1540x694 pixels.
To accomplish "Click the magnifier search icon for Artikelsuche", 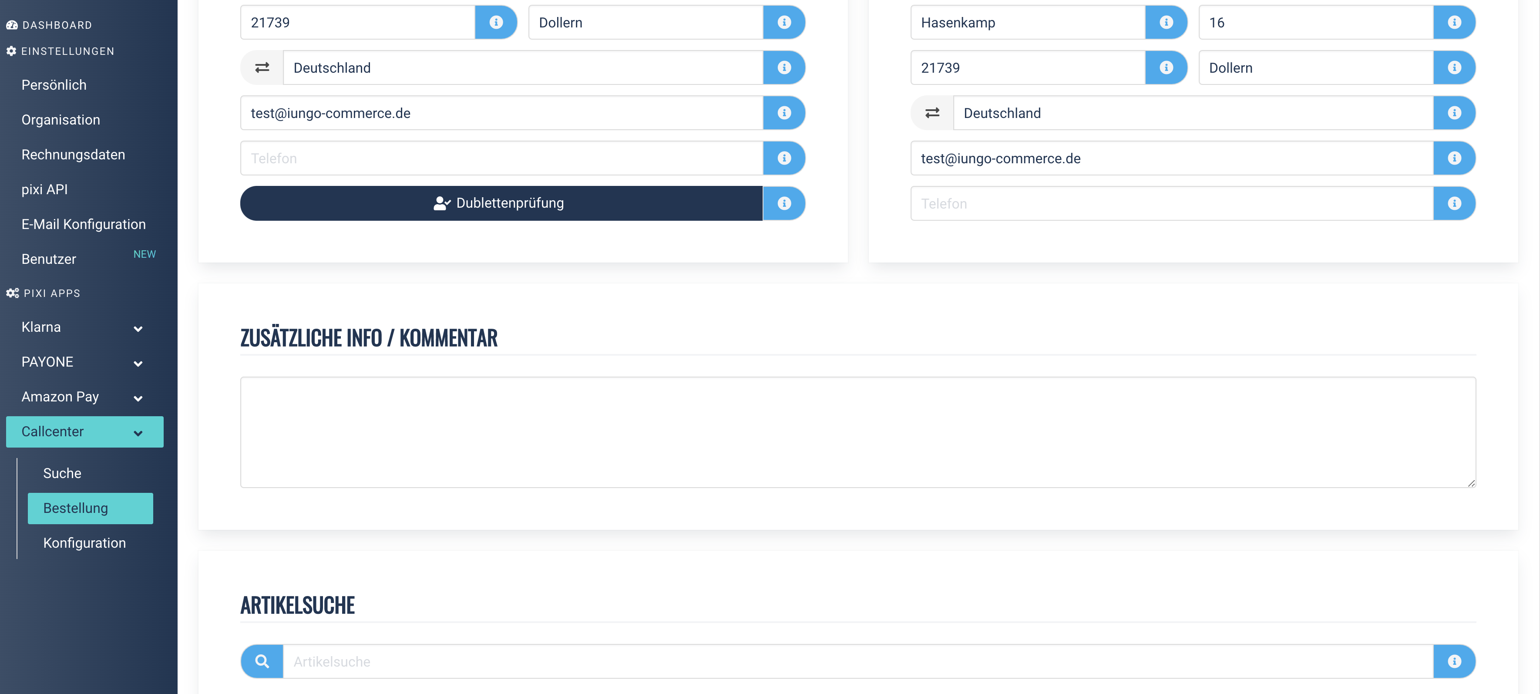I will [262, 661].
